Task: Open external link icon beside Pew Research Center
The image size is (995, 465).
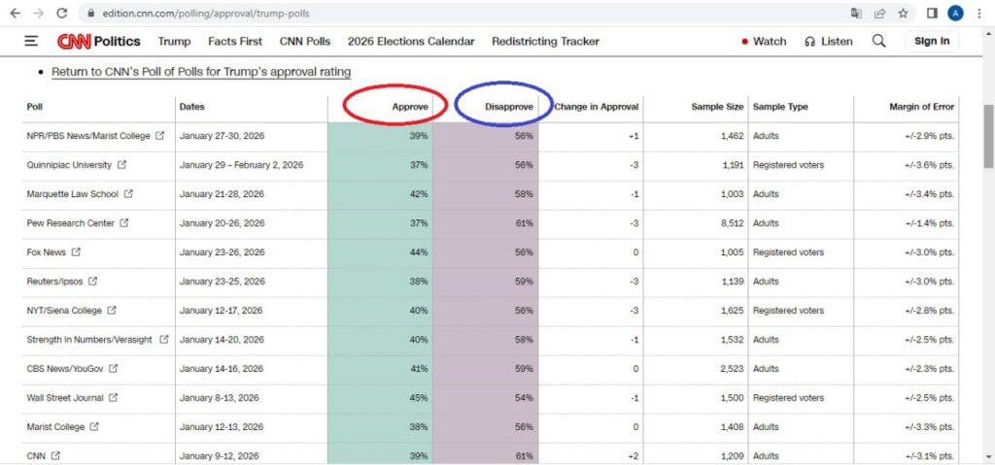Action: tap(124, 223)
